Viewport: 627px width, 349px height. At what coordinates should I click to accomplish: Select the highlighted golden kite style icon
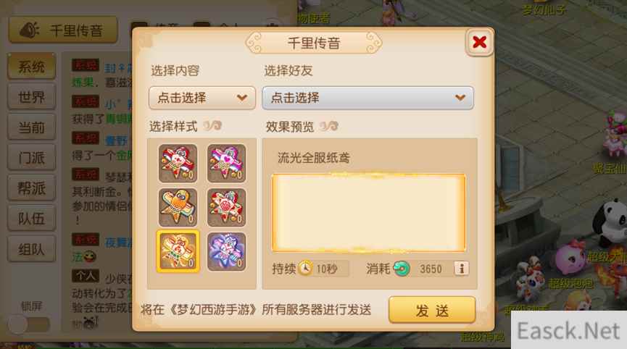pyautogui.click(x=178, y=251)
